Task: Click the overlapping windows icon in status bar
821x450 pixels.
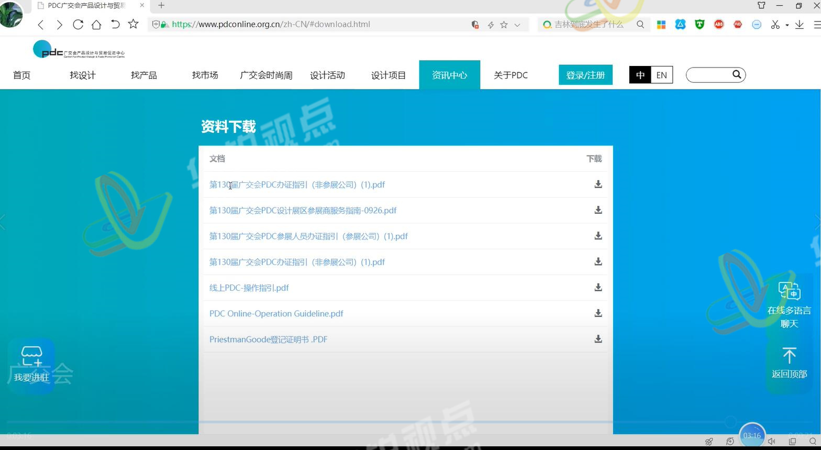Action: (792, 442)
